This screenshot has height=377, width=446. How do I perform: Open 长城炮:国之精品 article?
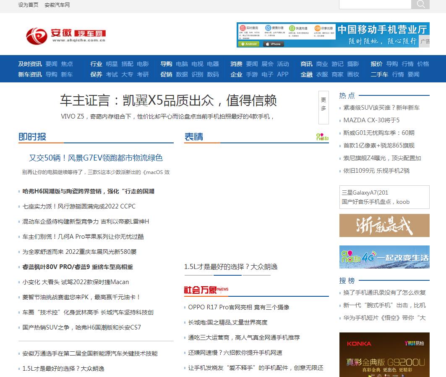pyautogui.click(x=227, y=322)
